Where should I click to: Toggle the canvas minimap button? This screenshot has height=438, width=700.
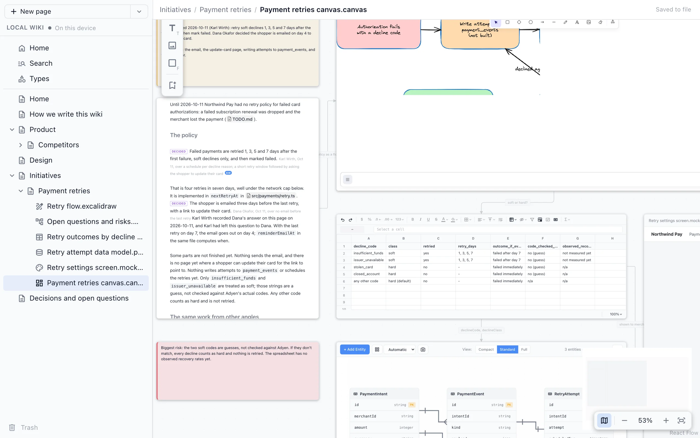[x=604, y=420]
